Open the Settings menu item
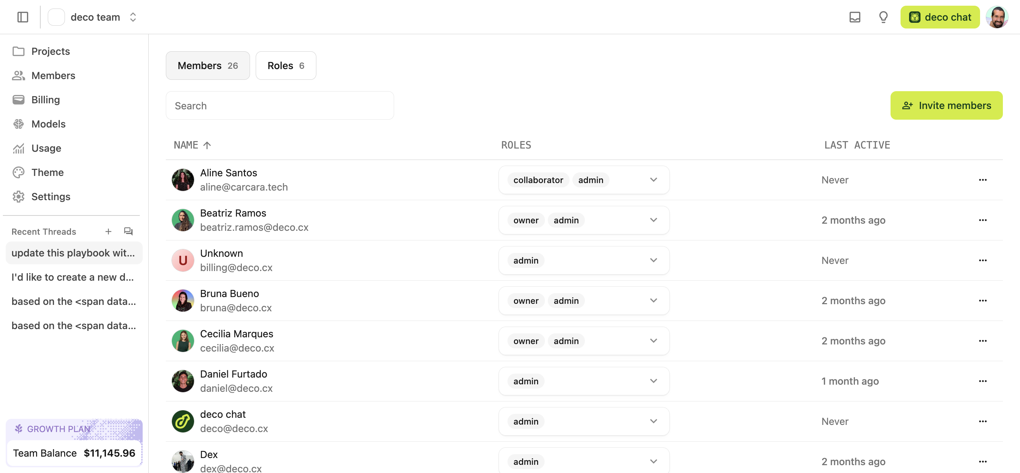The width and height of the screenshot is (1020, 473). [x=51, y=197]
